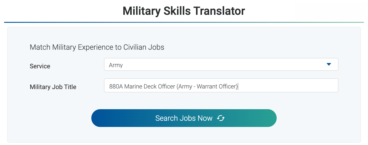Click the gradient divider line below the title
The image size is (368, 145).
184,22
